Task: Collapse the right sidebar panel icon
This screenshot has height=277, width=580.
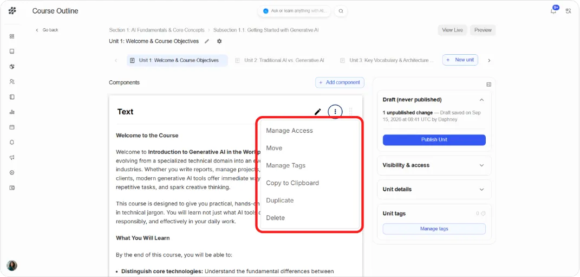Action: click(x=488, y=85)
